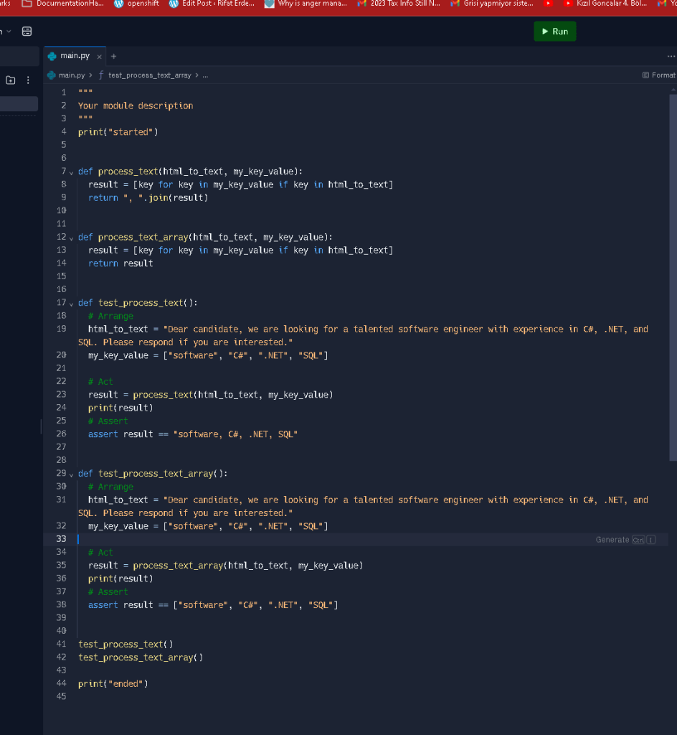This screenshot has width=677, height=735.
Task: Format the code with the Format button
Action: pyautogui.click(x=659, y=75)
